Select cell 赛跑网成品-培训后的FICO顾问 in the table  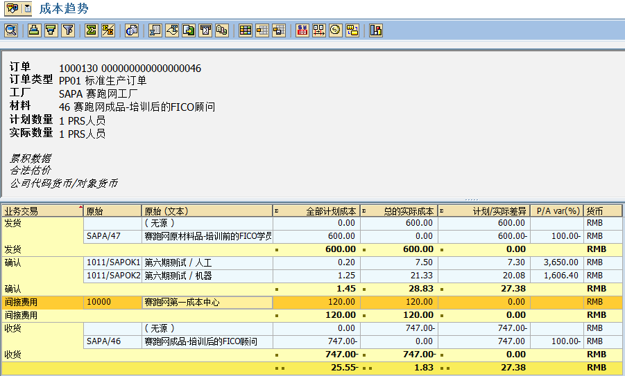pos(207,341)
